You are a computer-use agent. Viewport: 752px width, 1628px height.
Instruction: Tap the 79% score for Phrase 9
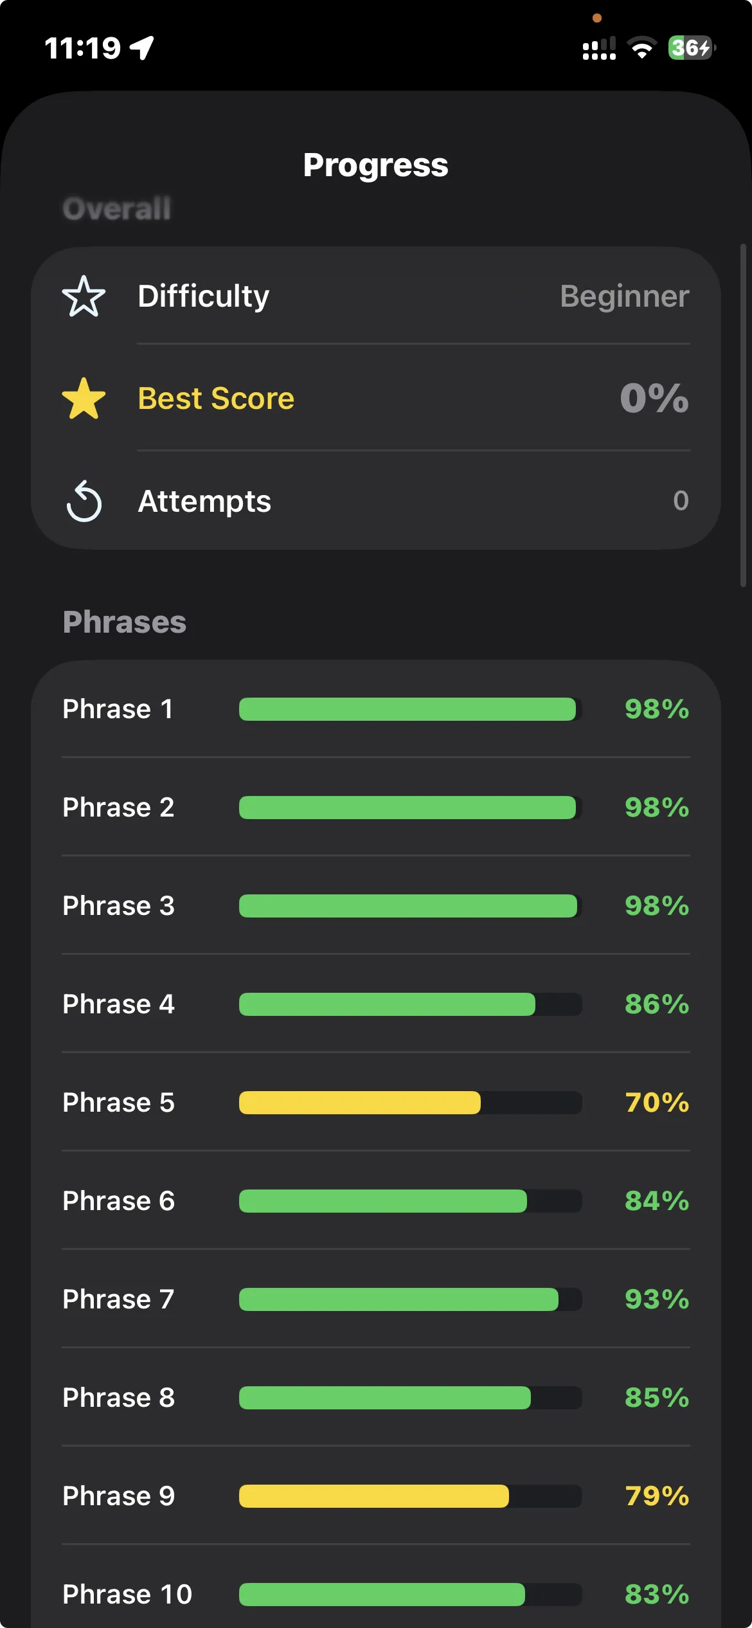click(656, 1496)
